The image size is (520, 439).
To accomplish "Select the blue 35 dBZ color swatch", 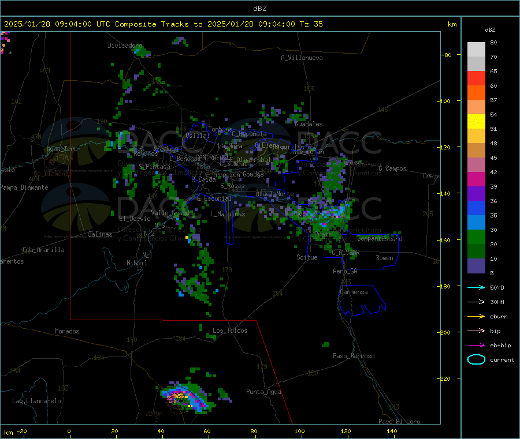I will tap(476, 208).
